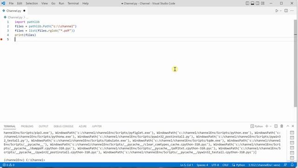Open the feedback icon in status bar
The height and width of the screenshot is (168, 298).
click(285, 165)
